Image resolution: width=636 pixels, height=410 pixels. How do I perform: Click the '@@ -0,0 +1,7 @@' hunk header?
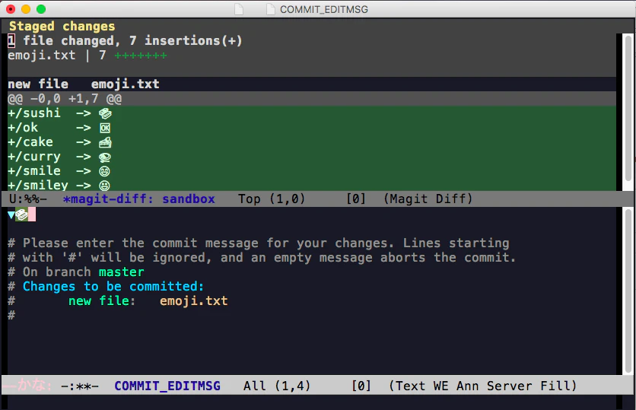tap(65, 99)
